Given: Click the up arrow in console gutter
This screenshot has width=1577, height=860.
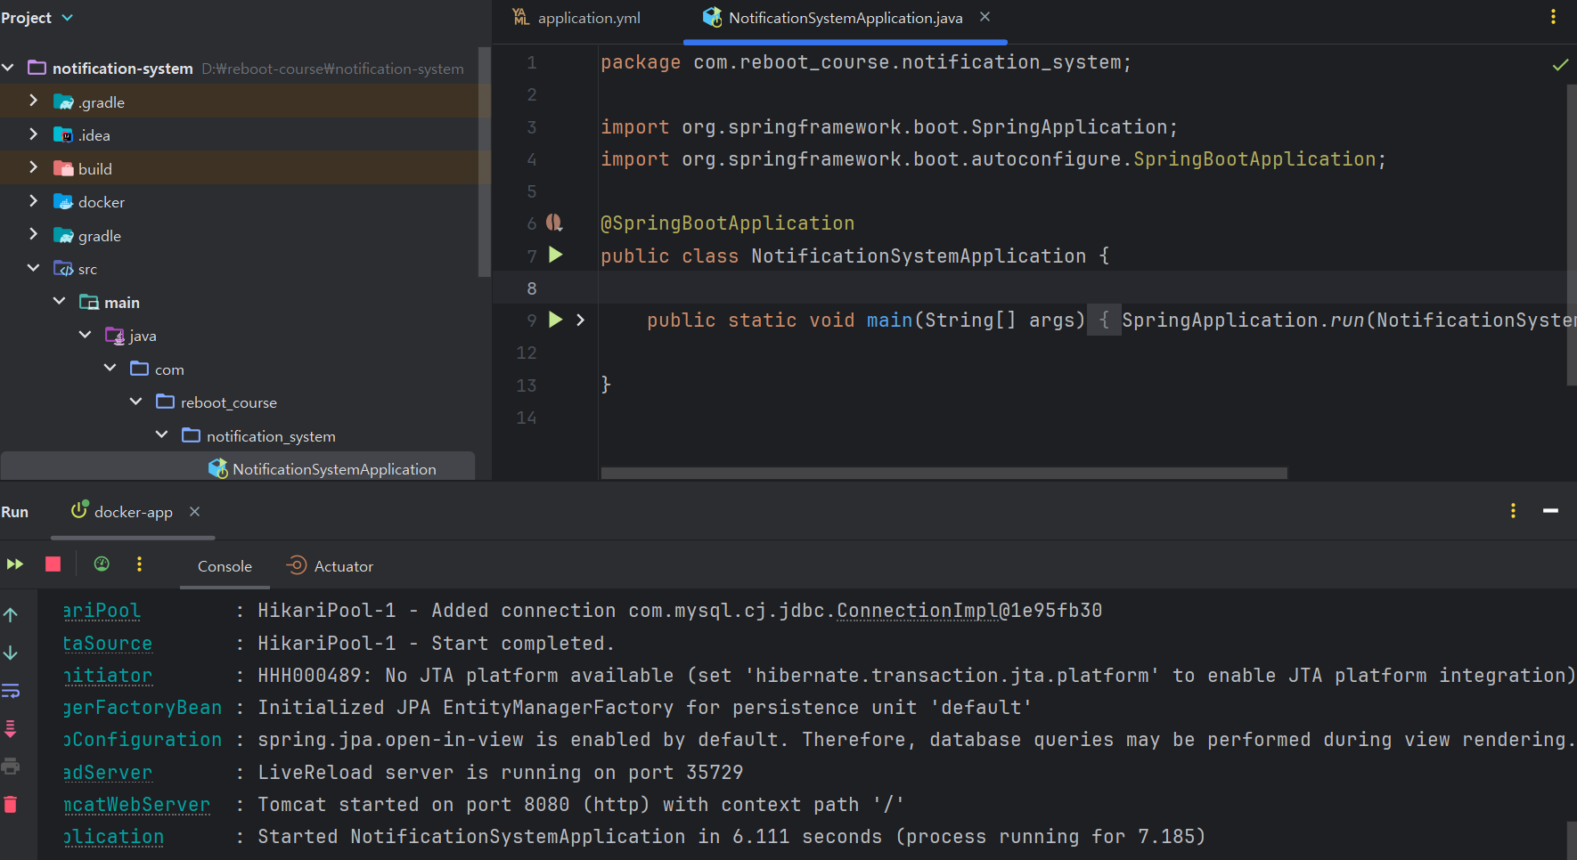Looking at the screenshot, I should pos(11,615).
